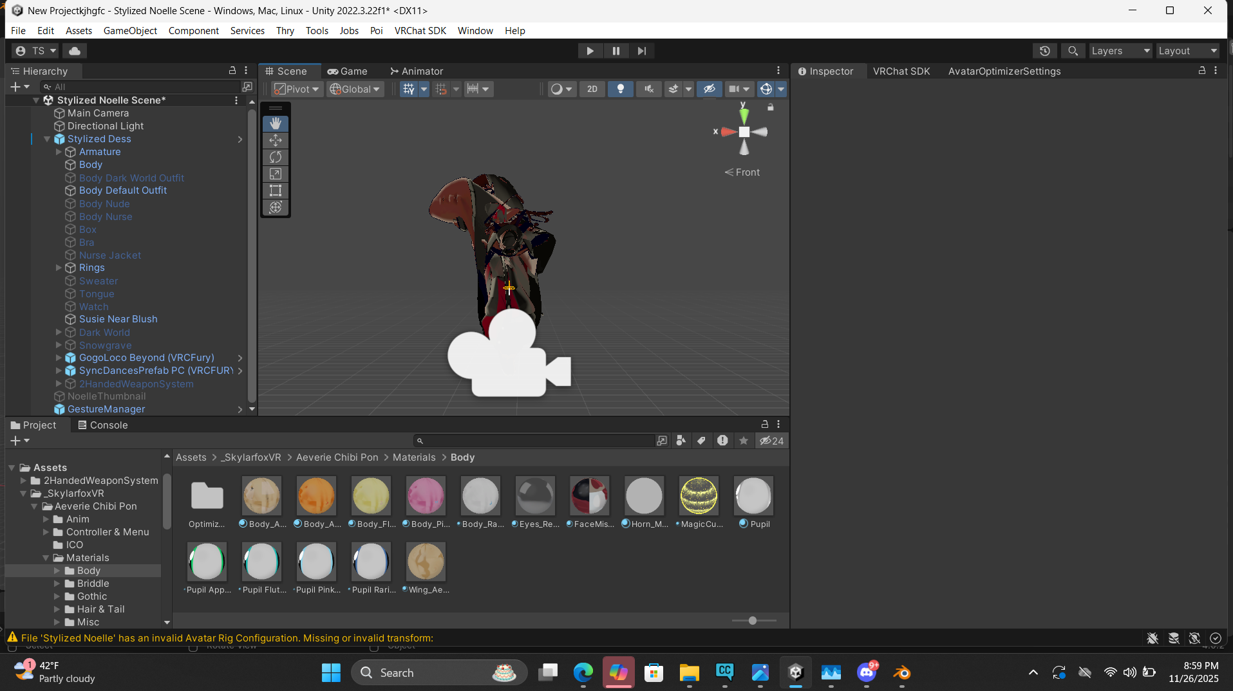1233x691 pixels.
Task: Open the GameObject menu
Action: [130, 30]
